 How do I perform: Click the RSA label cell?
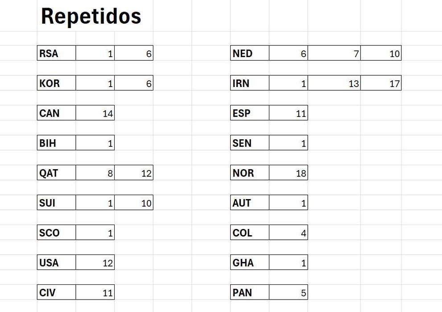tap(56, 53)
